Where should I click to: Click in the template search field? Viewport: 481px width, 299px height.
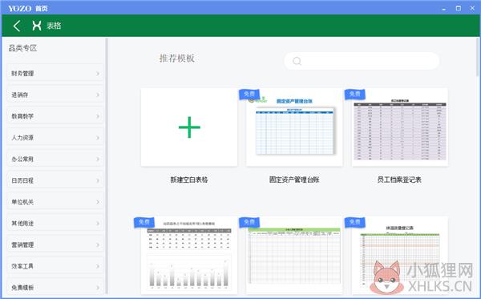tap(362, 61)
